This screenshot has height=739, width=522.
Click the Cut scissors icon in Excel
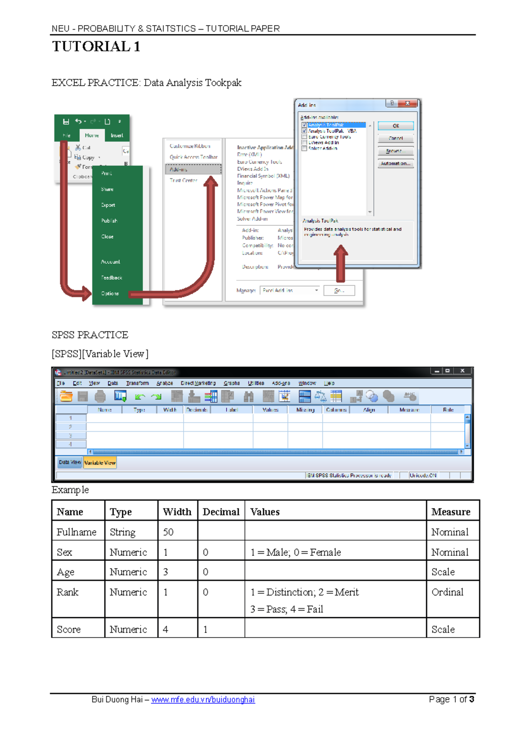pos(78,148)
